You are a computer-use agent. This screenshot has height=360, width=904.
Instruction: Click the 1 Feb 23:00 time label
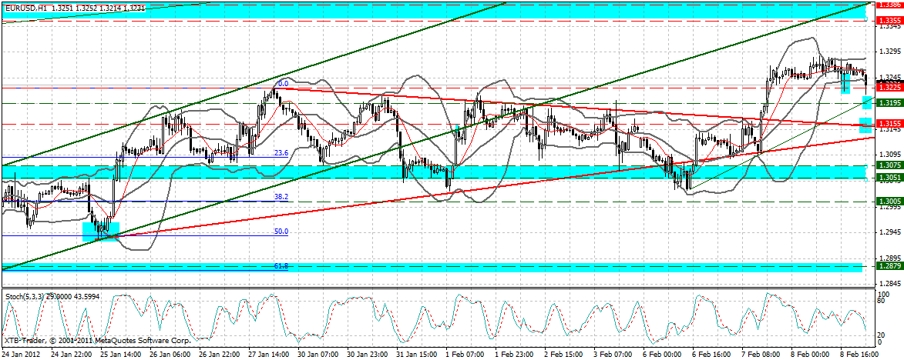point(514,355)
